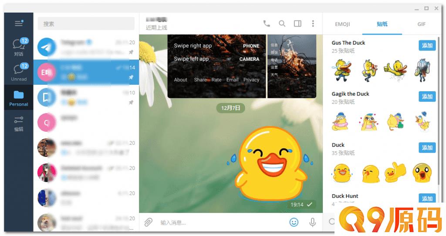
Task: Search in chat with magnifier icon
Action: point(282,23)
